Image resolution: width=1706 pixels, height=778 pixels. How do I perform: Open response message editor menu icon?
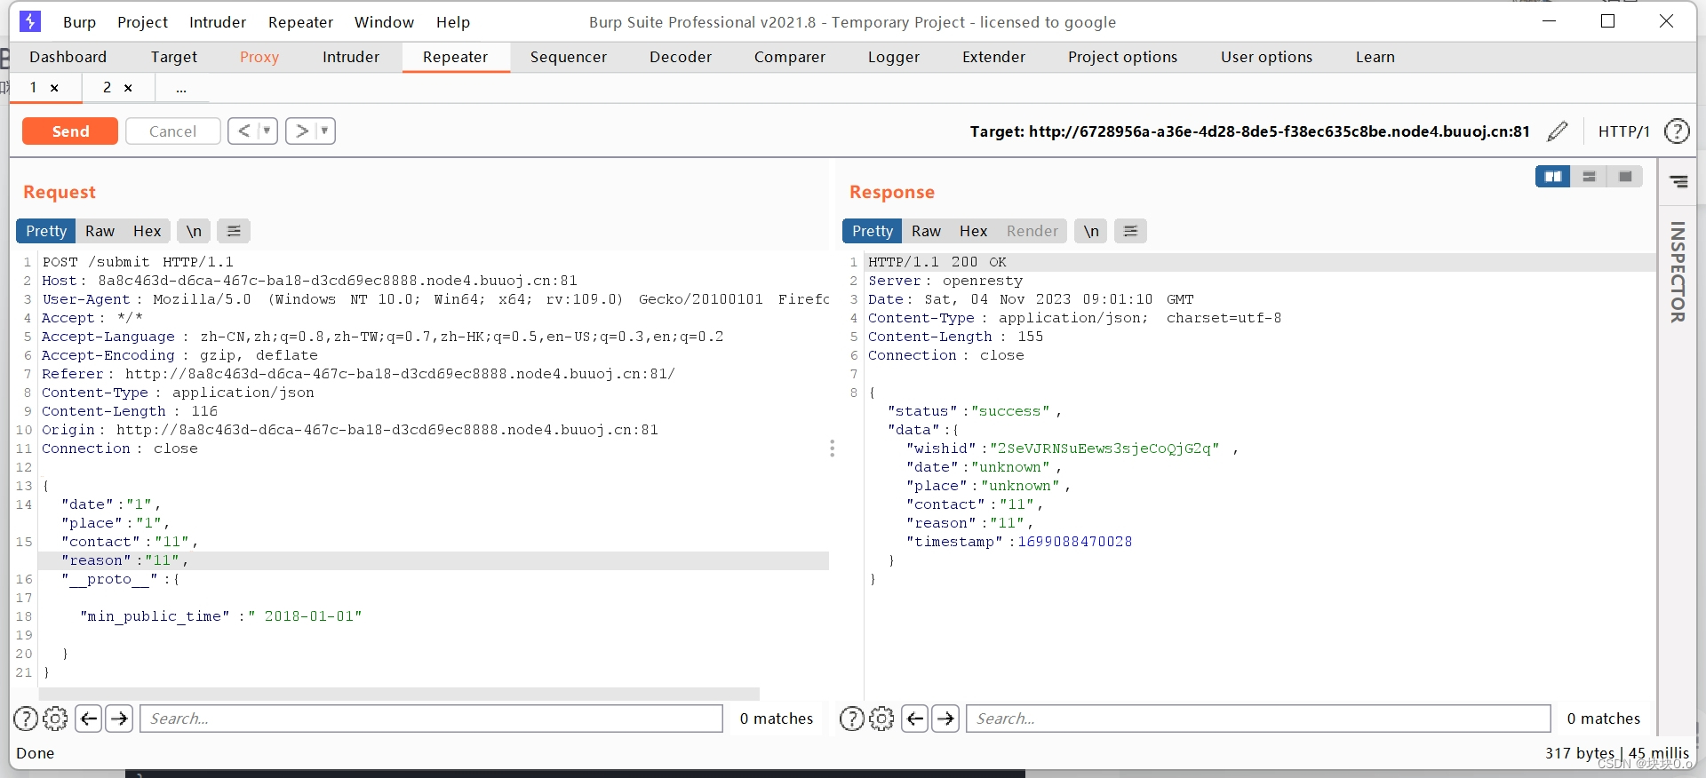coord(1130,231)
